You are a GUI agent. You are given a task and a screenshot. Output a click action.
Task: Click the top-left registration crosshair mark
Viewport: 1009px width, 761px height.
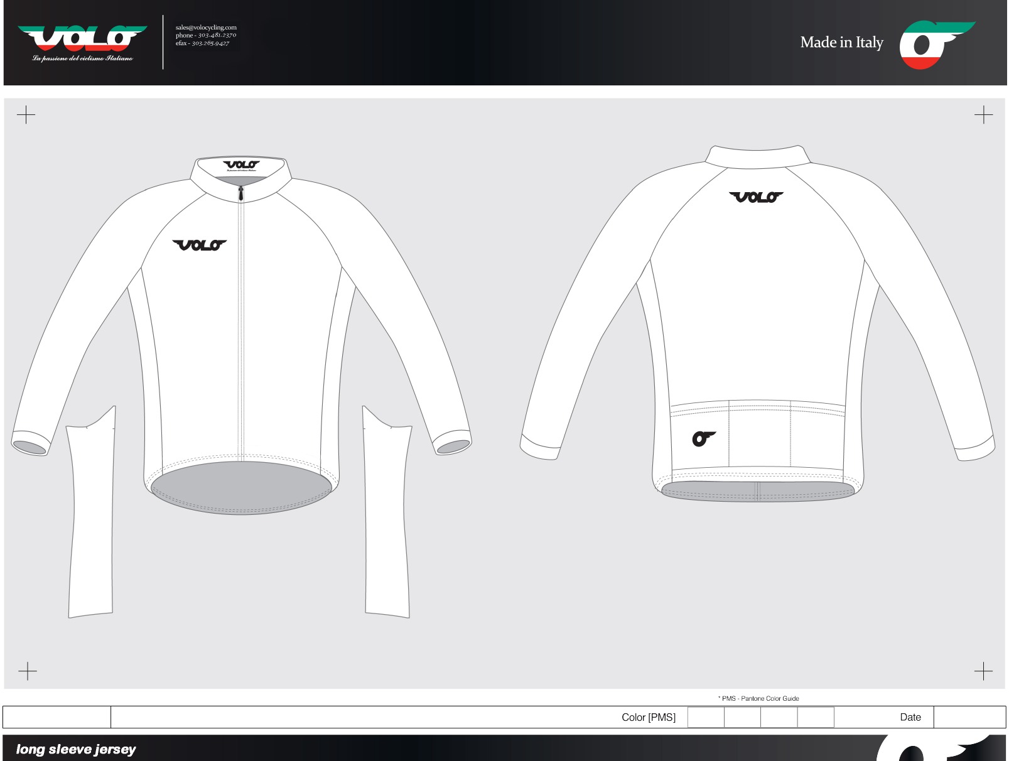[26, 115]
